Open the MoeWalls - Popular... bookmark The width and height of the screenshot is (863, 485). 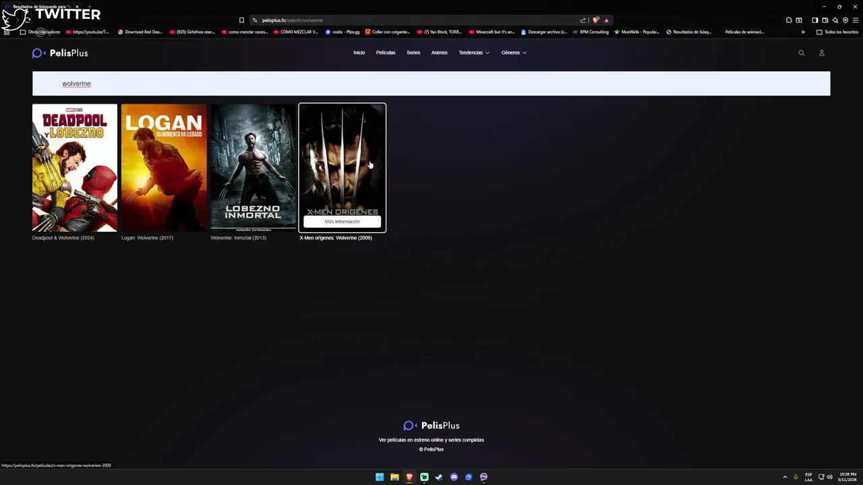pos(636,32)
